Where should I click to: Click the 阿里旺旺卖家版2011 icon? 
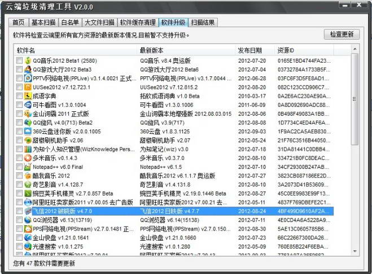pyautogui.click(x=28, y=202)
